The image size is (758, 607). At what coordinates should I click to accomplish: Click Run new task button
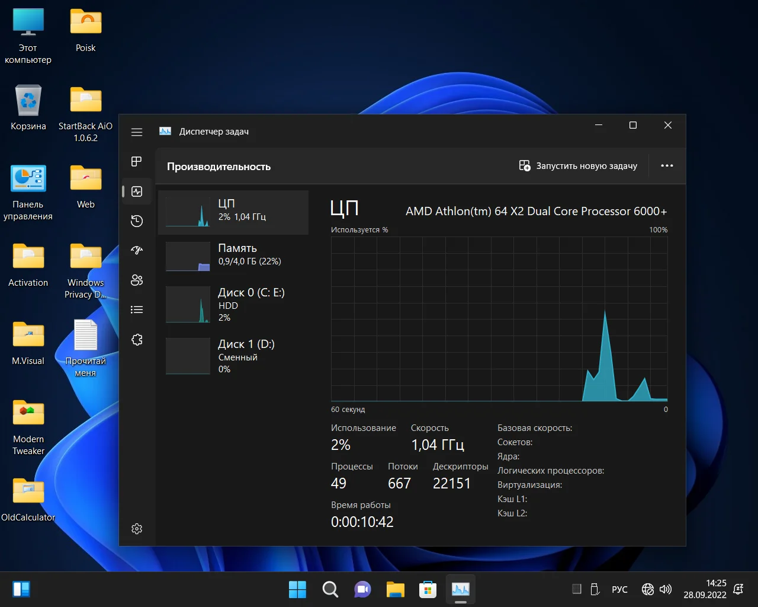[578, 166]
